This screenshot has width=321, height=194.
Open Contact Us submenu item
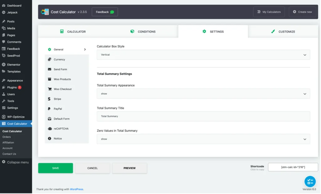[x=9, y=154]
